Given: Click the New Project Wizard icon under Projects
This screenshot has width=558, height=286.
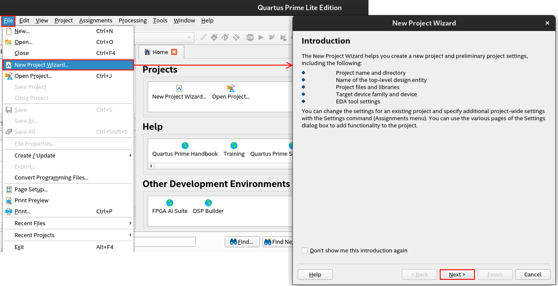Looking at the screenshot, I should [179, 88].
